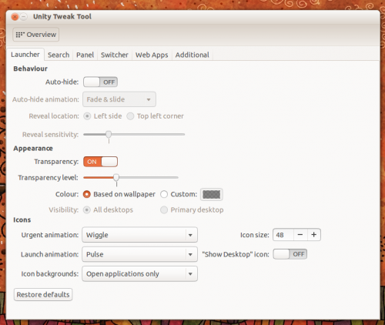Click the Behaviour section heading
Screen dimensions: 385x325
(30, 69)
